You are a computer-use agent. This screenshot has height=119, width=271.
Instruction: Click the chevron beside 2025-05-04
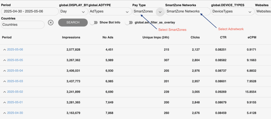(4, 70)
